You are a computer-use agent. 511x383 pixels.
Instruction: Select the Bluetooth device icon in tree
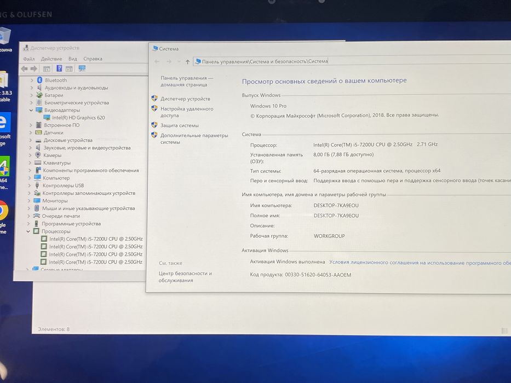tap(40, 80)
